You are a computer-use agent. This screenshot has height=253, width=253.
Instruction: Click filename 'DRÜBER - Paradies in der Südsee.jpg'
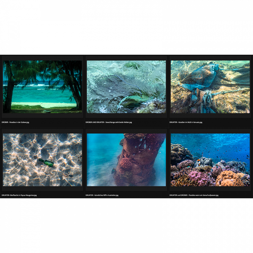click(x=15, y=122)
